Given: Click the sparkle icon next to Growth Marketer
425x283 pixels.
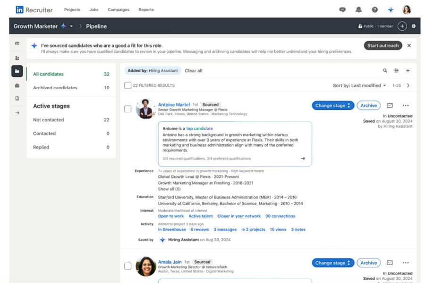Looking at the screenshot, I should coord(63,26).
